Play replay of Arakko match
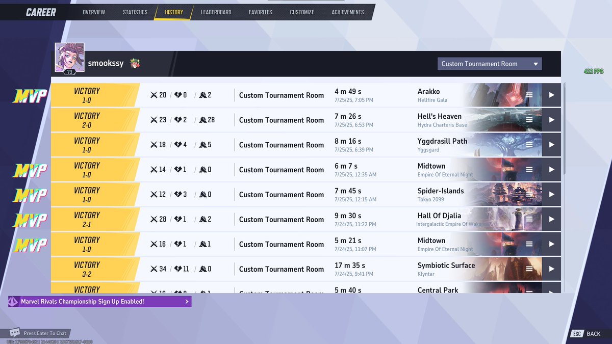This screenshot has height=344, width=612. click(x=551, y=95)
